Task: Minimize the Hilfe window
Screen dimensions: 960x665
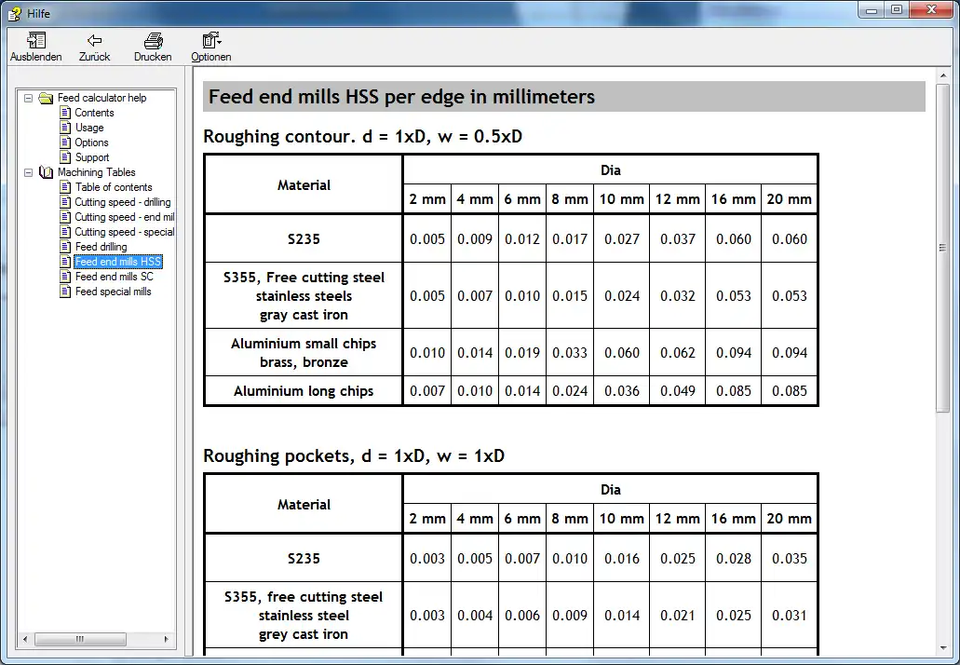Action: [x=871, y=10]
